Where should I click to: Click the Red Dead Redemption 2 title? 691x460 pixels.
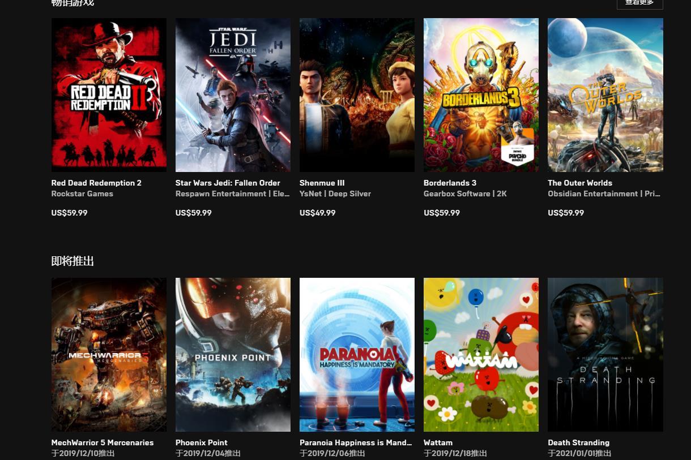[x=96, y=183]
